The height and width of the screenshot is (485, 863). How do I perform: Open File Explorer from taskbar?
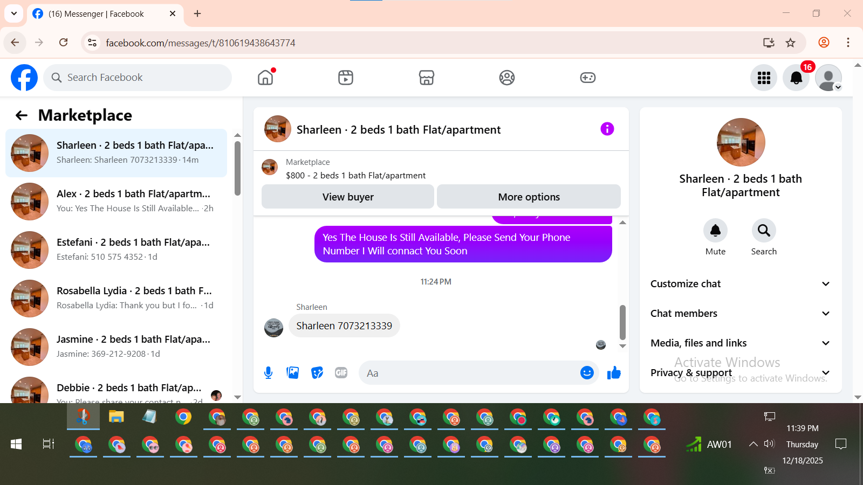coord(117,417)
